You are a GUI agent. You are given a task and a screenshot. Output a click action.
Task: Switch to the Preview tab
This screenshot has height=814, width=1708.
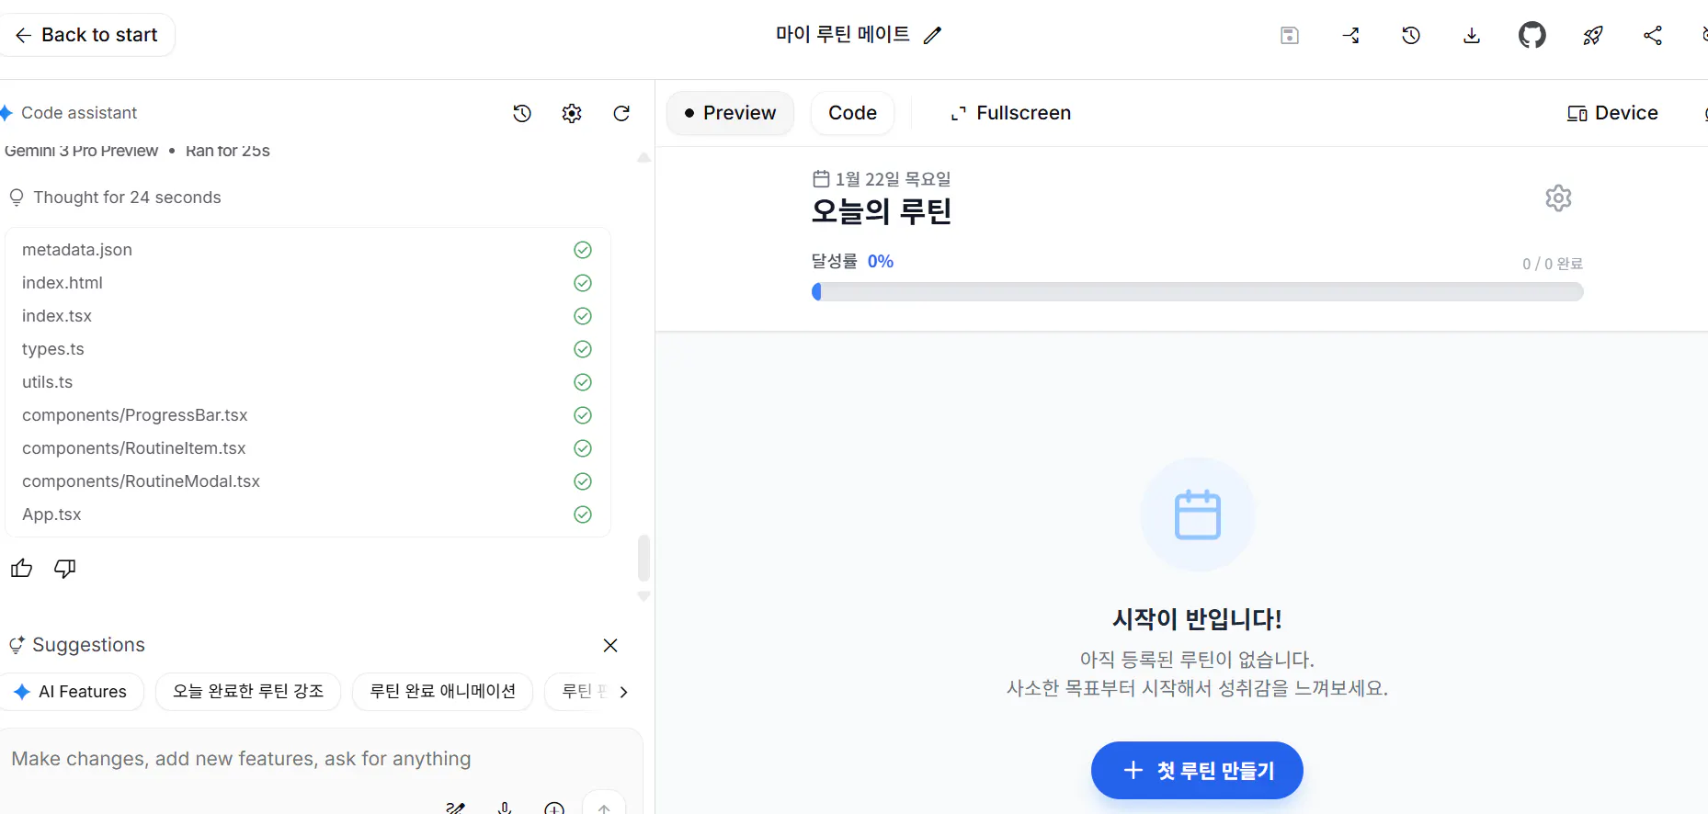coord(730,113)
